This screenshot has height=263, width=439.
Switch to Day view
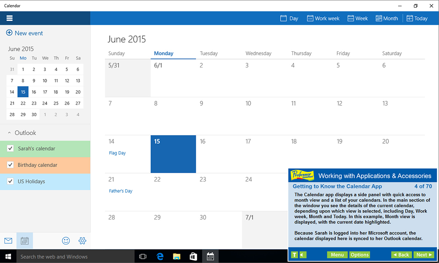[x=289, y=18]
